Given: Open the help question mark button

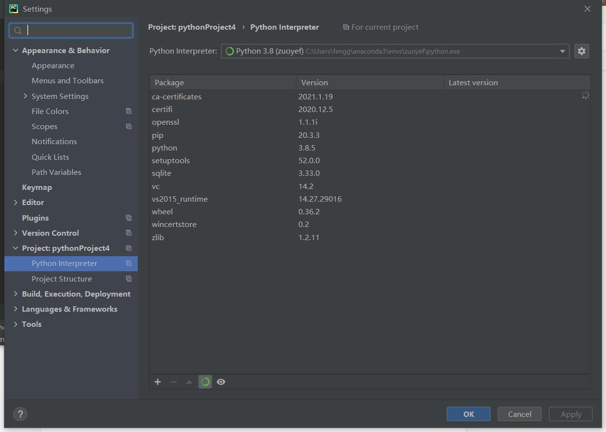Looking at the screenshot, I should click(x=20, y=414).
